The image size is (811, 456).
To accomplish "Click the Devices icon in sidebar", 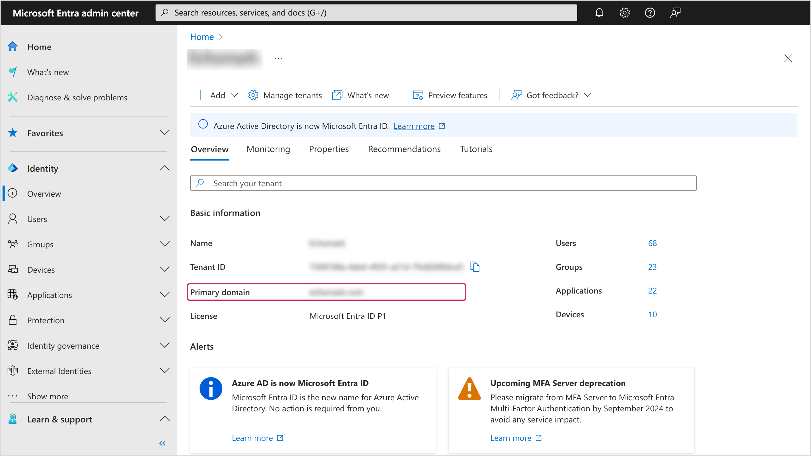I will click(x=13, y=269).
